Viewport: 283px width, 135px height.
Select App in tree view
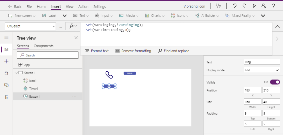click(x=48, y=65)
